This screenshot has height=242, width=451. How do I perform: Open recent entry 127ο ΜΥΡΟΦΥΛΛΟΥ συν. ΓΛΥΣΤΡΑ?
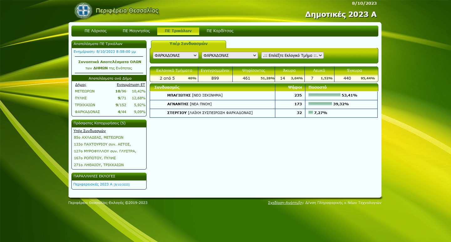pyautogui.click(x=105, y=151)
